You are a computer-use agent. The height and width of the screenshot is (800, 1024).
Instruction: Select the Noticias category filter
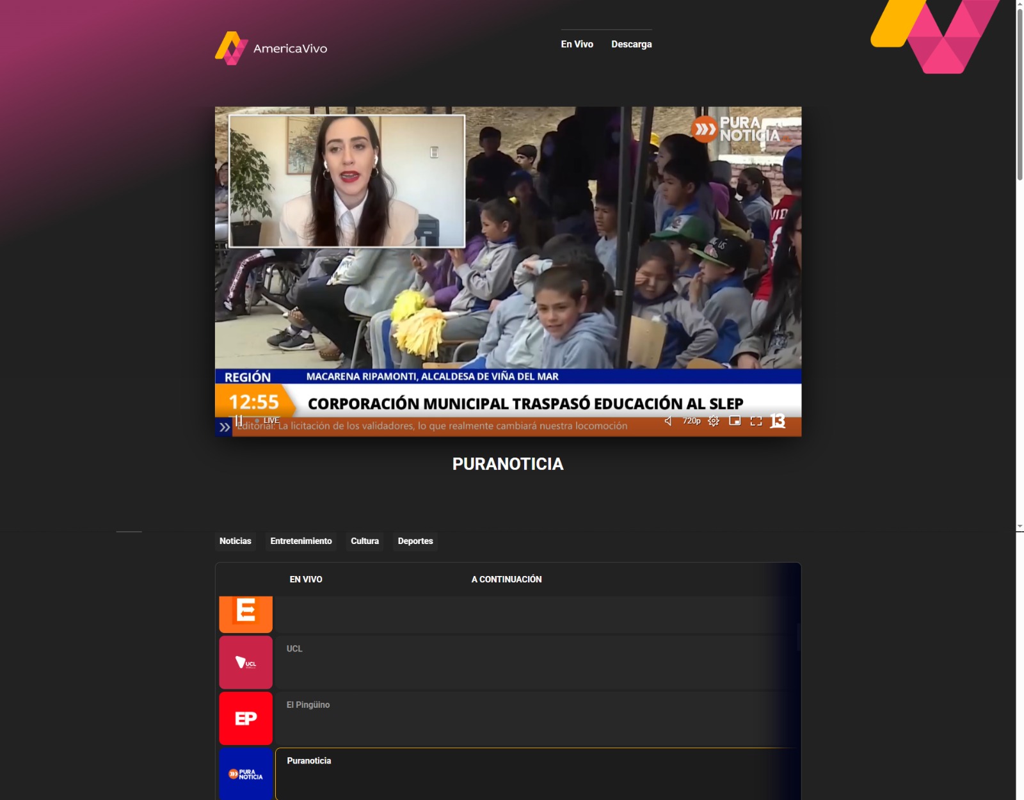pos(236,541)
